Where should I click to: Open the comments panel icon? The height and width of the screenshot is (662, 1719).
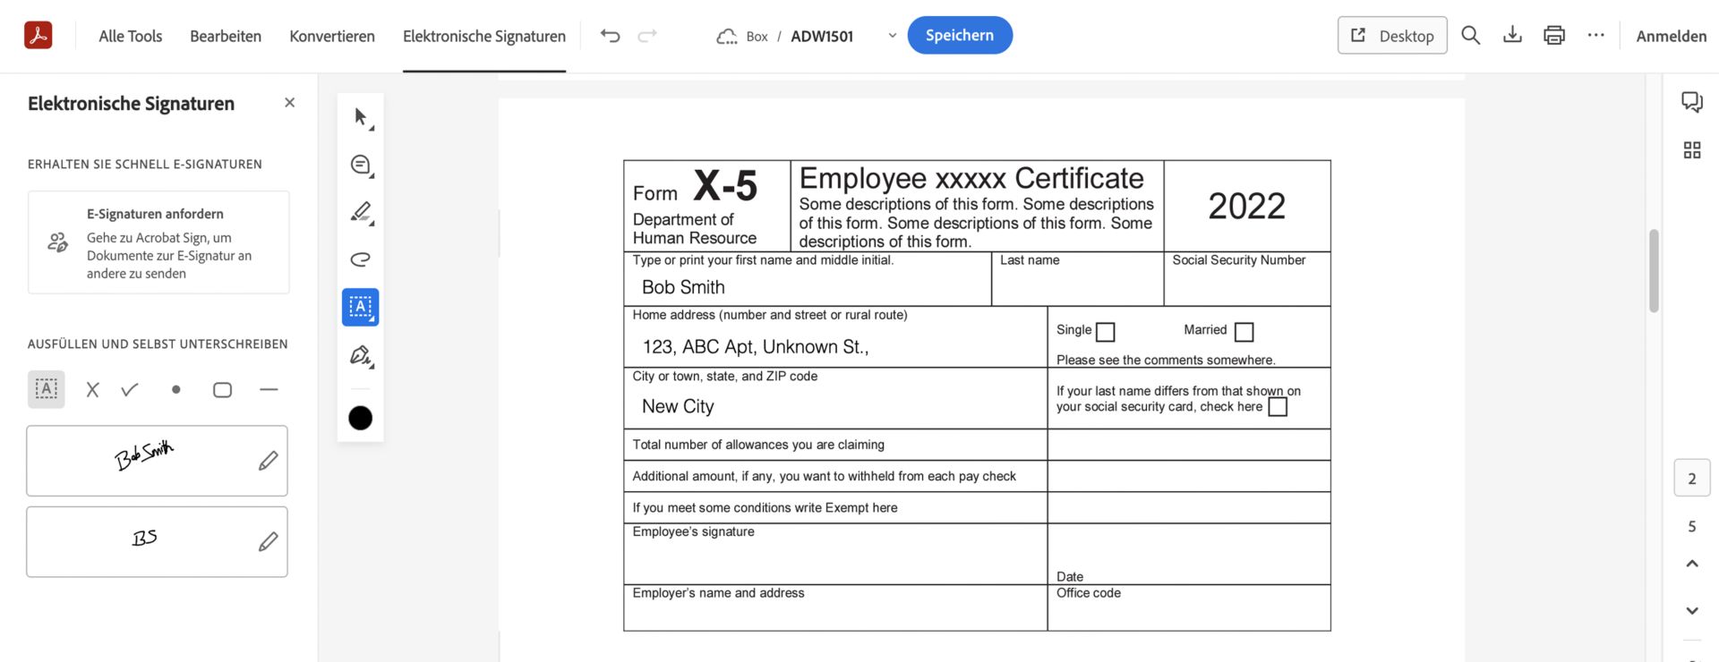(1691, 102)
